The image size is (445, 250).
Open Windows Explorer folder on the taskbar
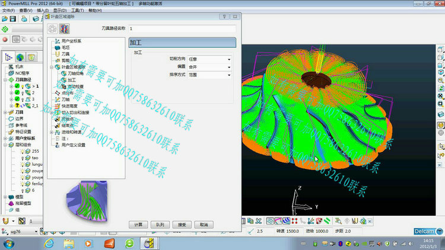click(x=68, y=243)
